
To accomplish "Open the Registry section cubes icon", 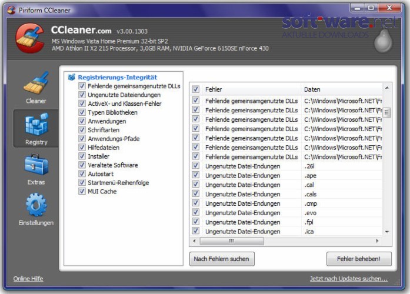I will (36, 124).
